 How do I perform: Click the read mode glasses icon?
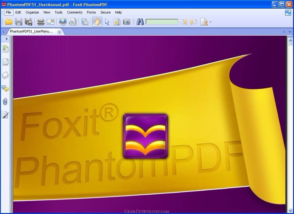73,22
